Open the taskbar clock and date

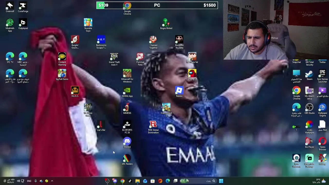[x=11, y=181]
